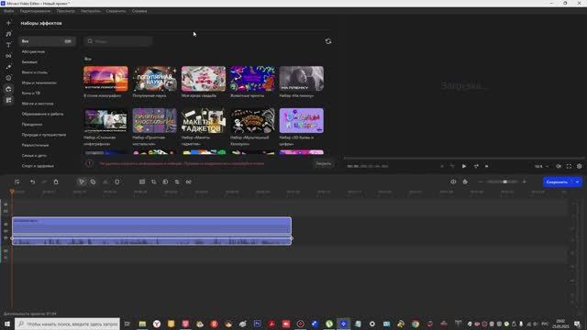The width and height of the screenshot is (587, 330).
Task: Open the 'На пленку' effect set
Action: click(x=302, y=79)
